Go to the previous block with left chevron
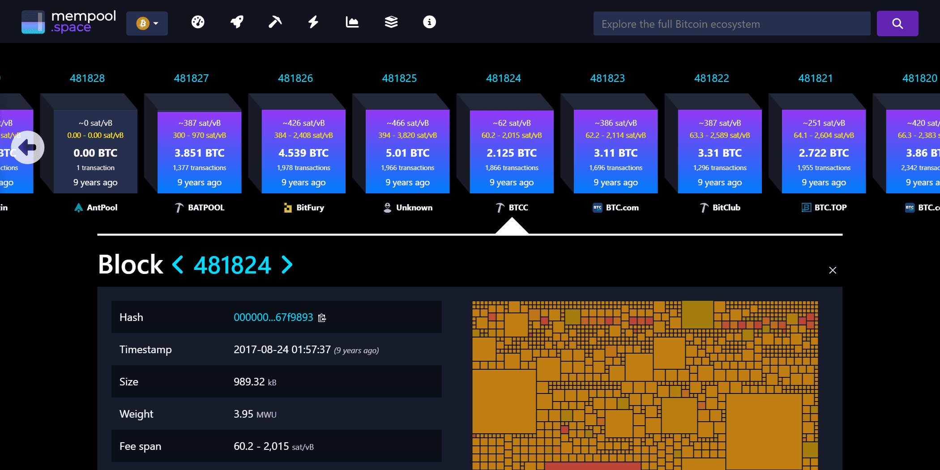Image resolution: width=940 pixels, height=470 pixels. click(178, 265)
